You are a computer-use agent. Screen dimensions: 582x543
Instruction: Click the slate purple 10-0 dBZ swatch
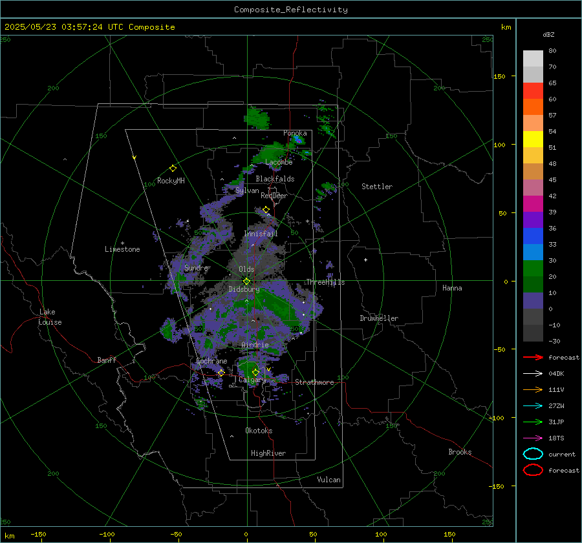533,301
